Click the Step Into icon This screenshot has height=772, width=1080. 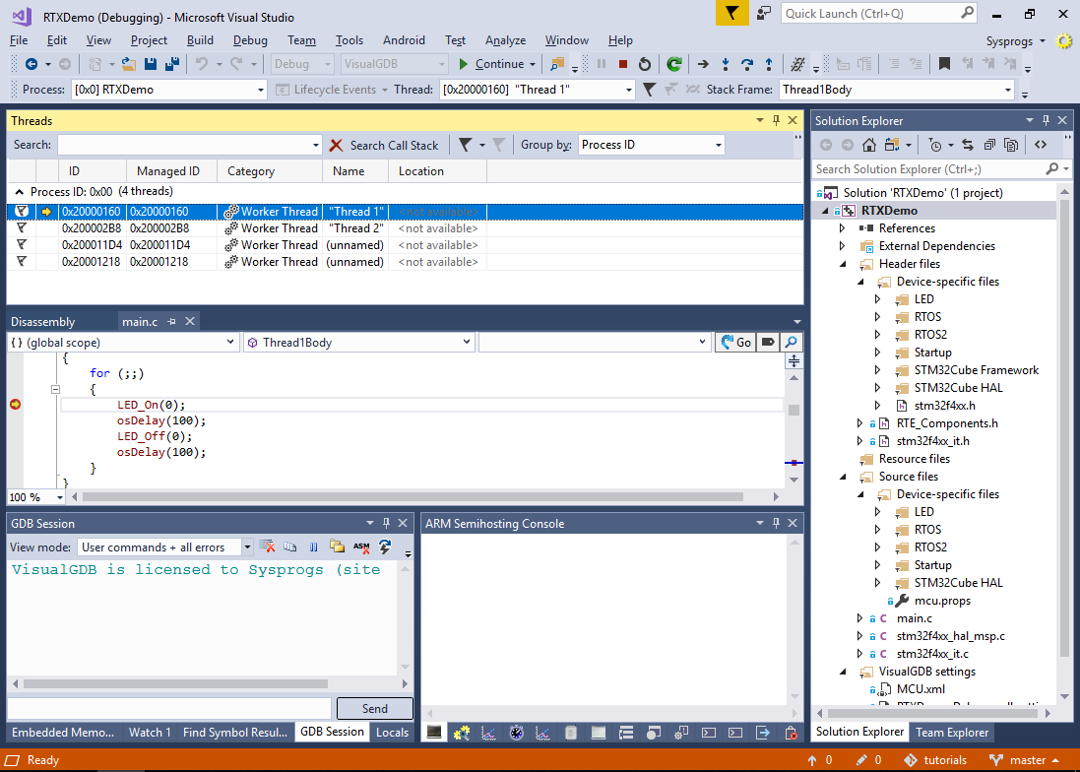(726, 64)
